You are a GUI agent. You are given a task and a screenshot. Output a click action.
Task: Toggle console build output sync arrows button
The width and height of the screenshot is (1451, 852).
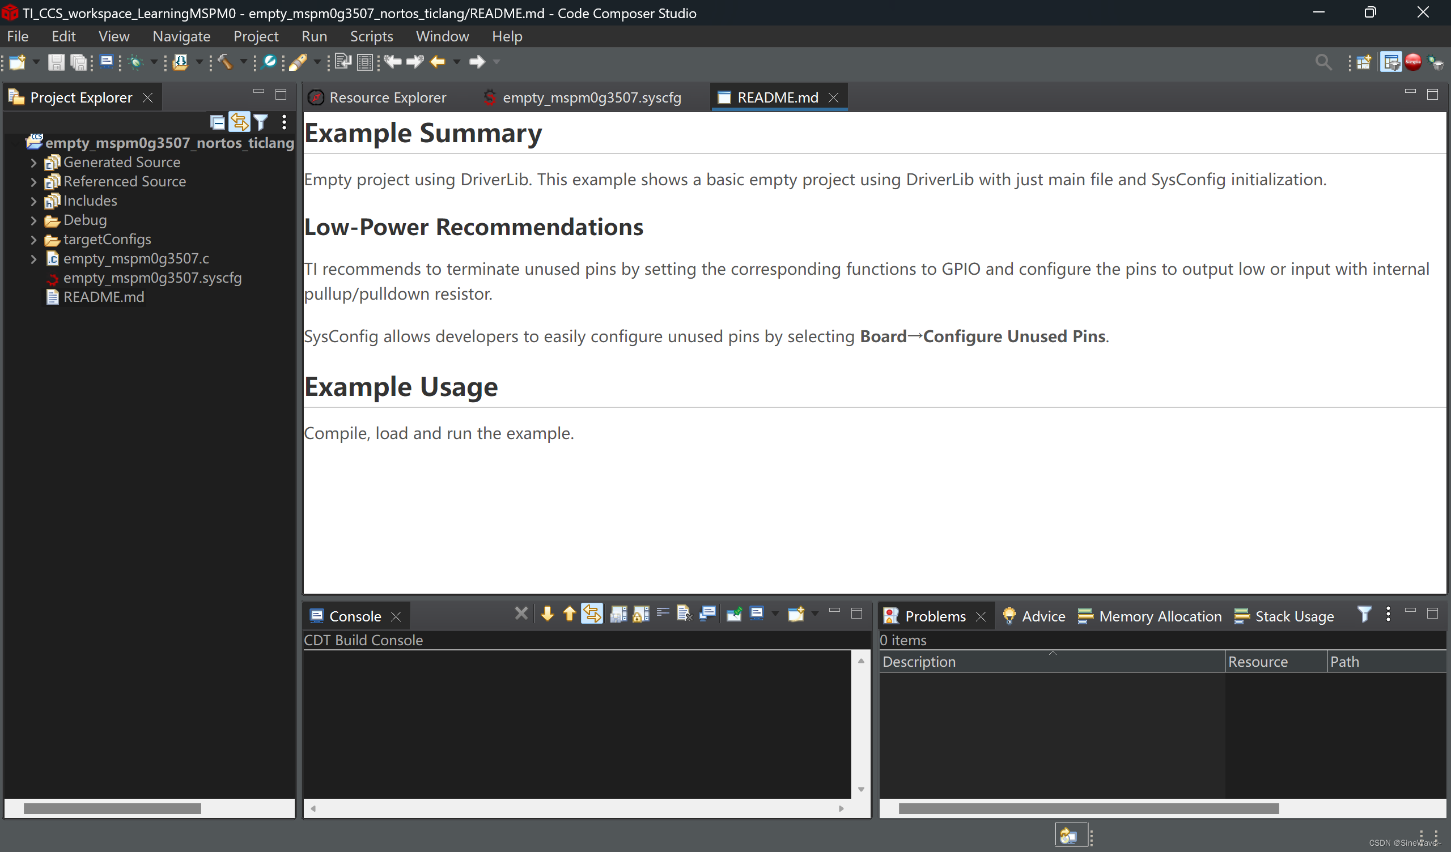[592, 614]
